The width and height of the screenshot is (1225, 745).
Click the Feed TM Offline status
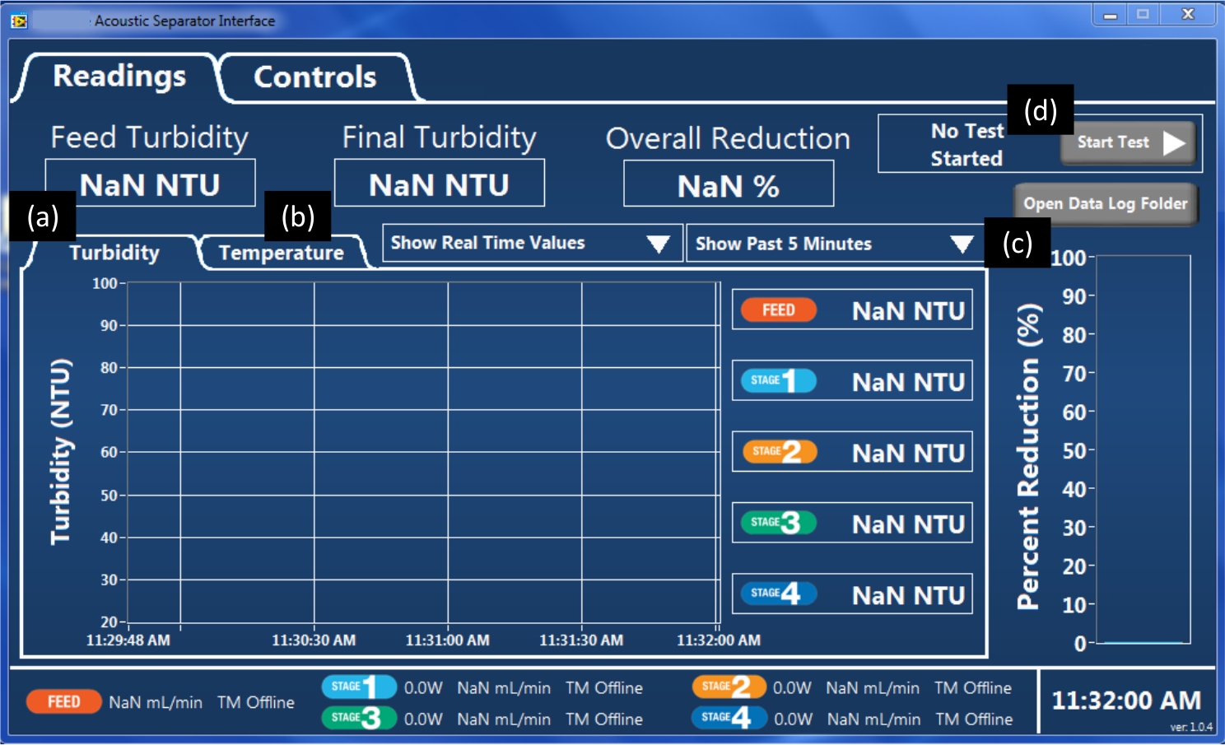click(256, 702)
